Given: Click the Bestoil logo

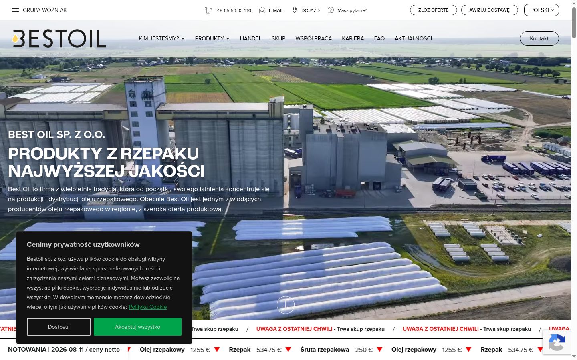Looking at the screenshot, I should (x=59, y=38).
